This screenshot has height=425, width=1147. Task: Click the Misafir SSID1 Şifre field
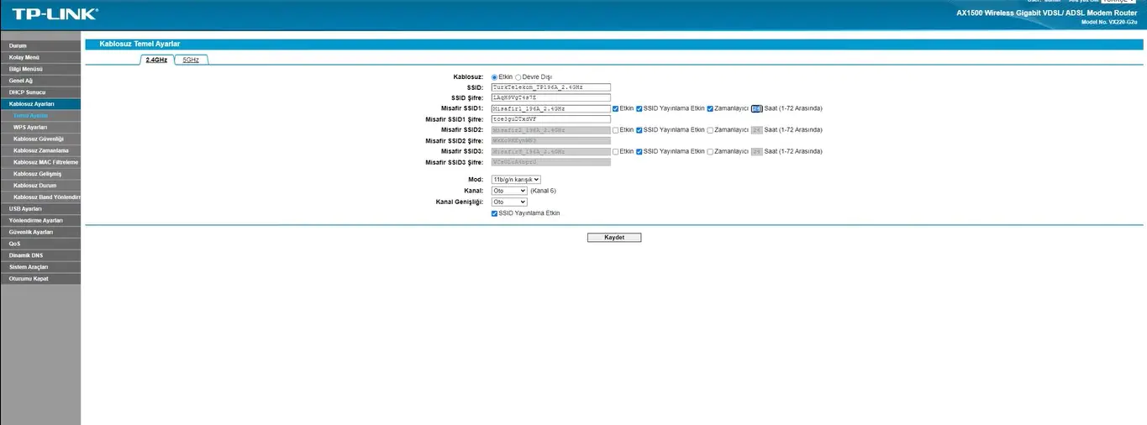tap(550, 119)
